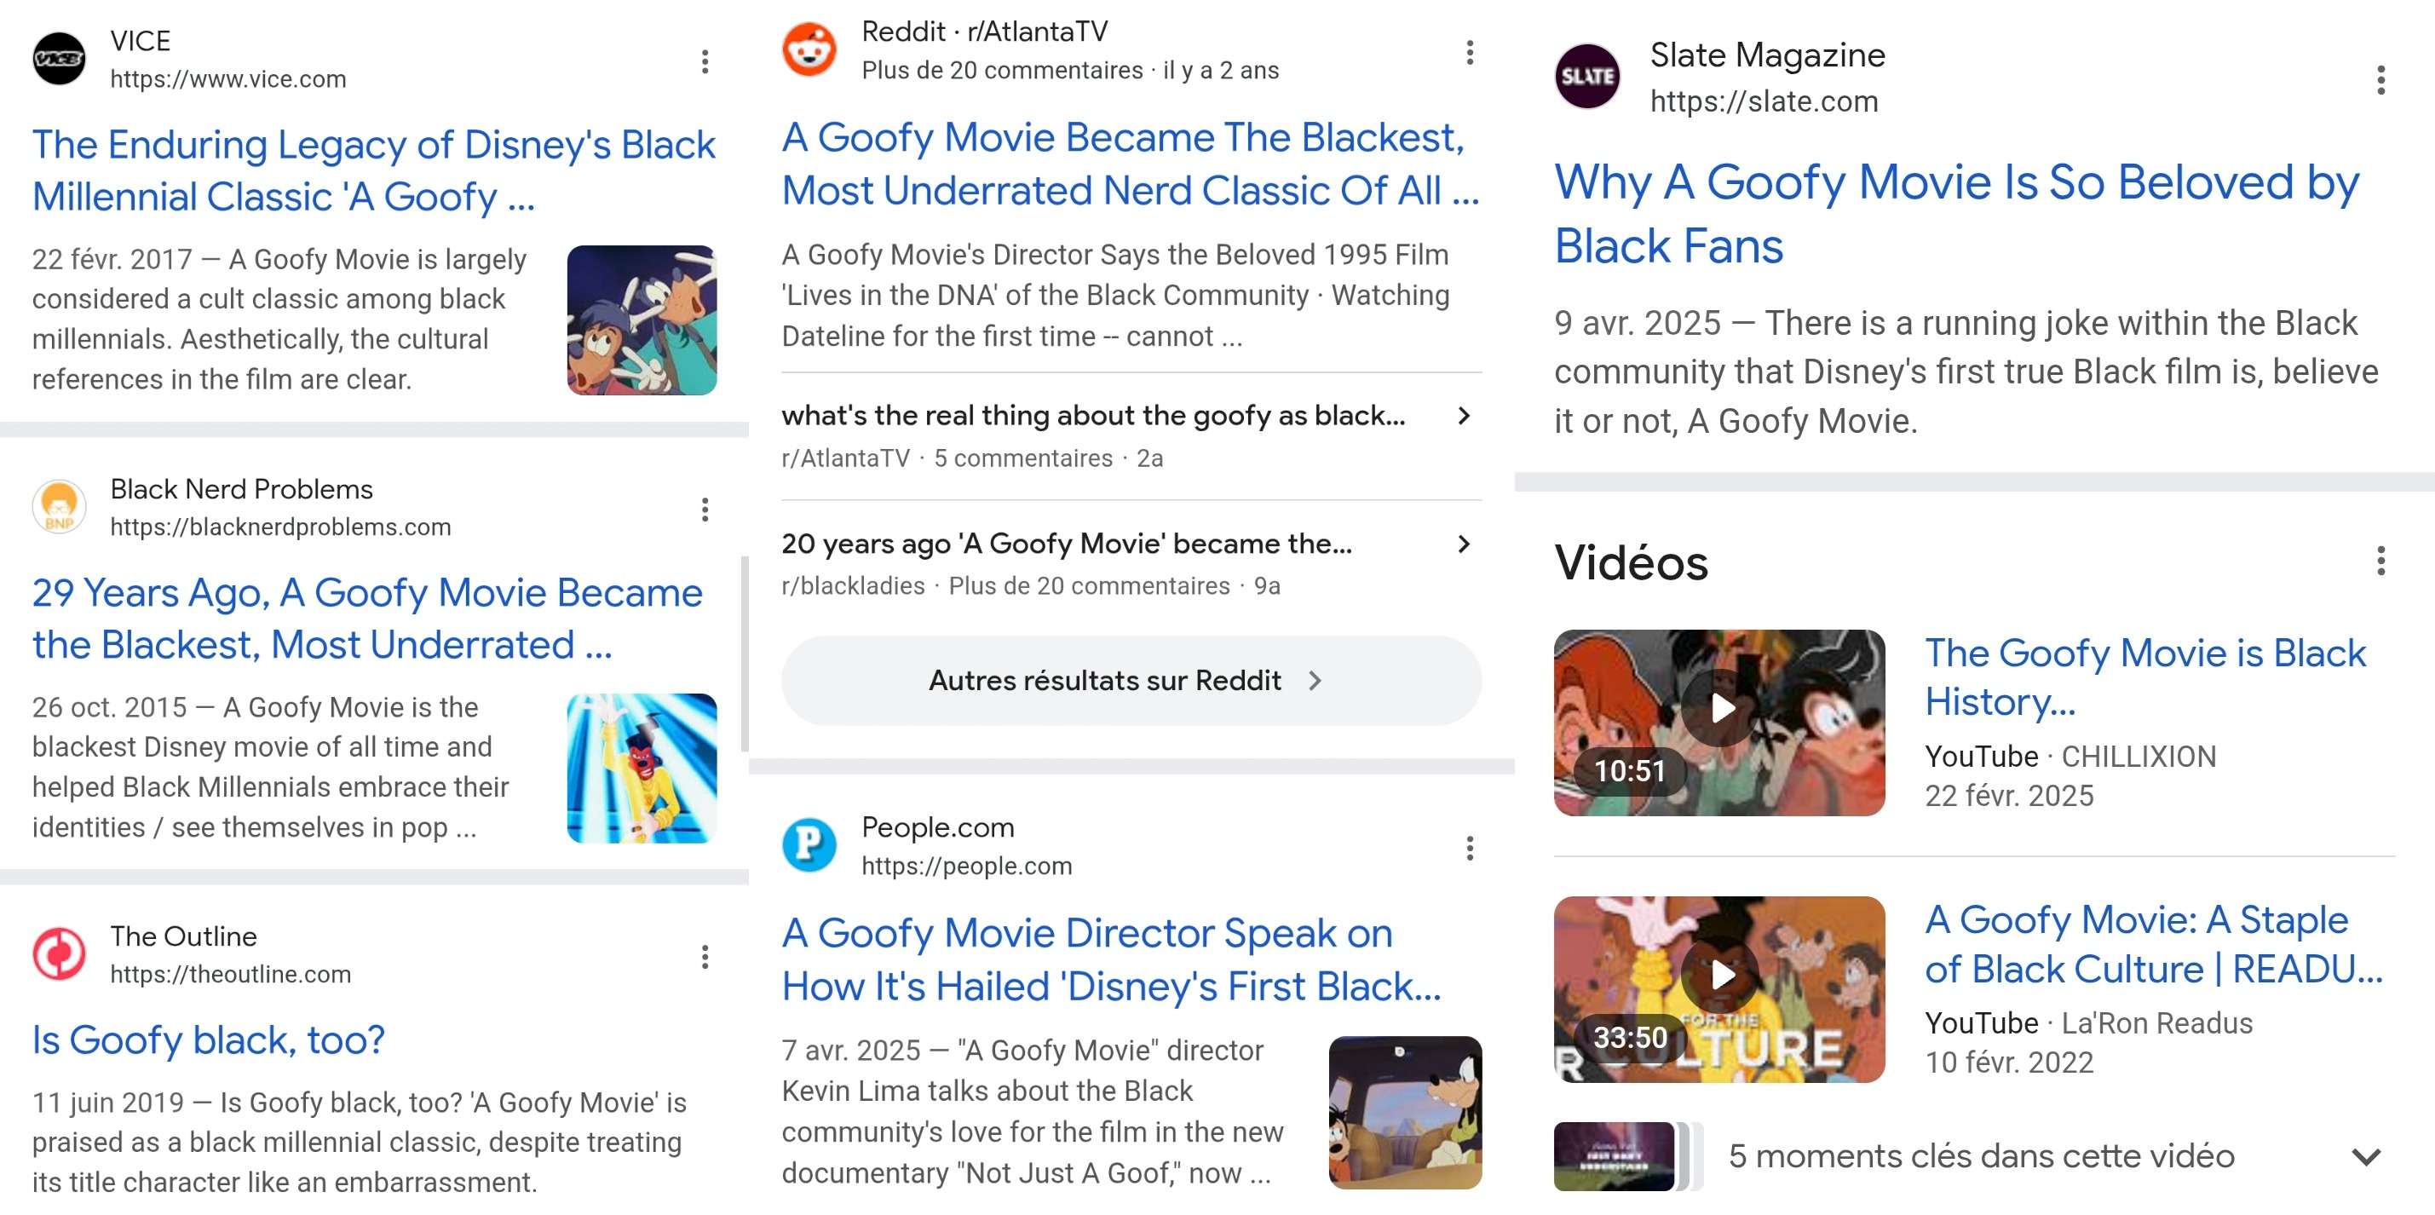Click '5 moments clés dans cette vidéo' text
Viewport: 2435px width, 1215px height.
point(1981,1155)
